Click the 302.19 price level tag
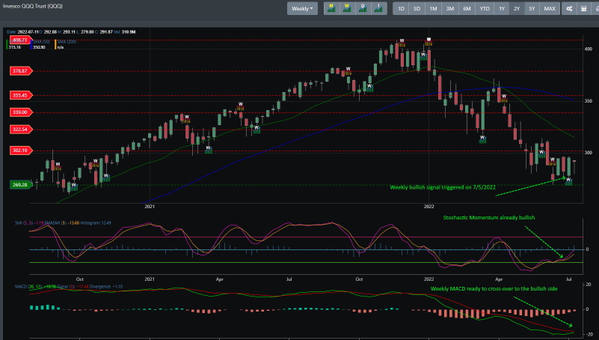The image size is (599, 340). pyautogui.click(x=21, y=151)
